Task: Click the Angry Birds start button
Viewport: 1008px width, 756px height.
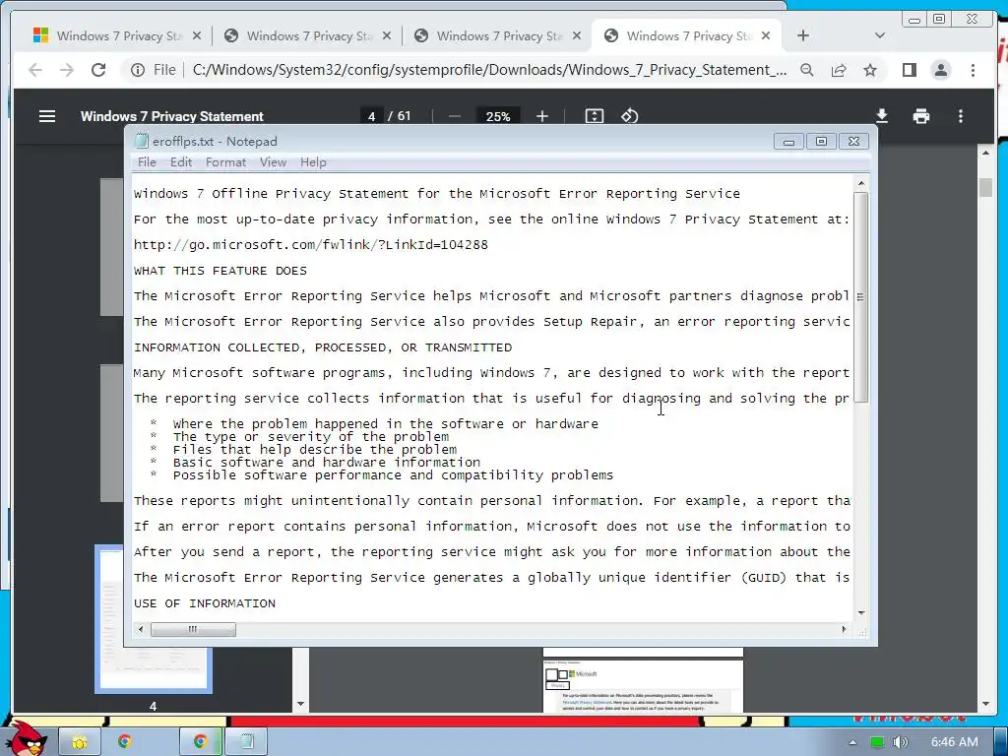Action: [26, 736]
